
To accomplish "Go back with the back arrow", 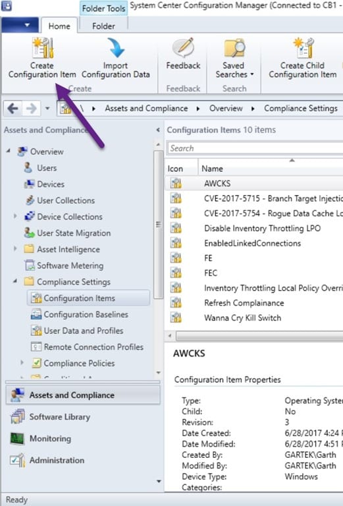I will tap(13, 109).
